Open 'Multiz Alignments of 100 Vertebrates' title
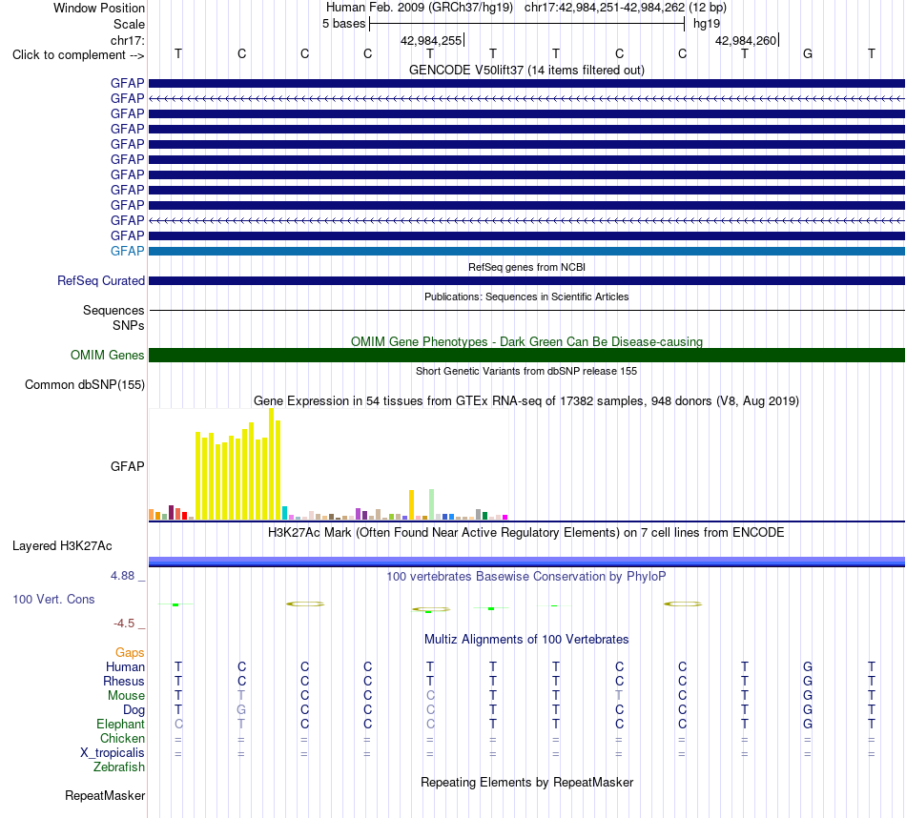 tap(526, 639)
